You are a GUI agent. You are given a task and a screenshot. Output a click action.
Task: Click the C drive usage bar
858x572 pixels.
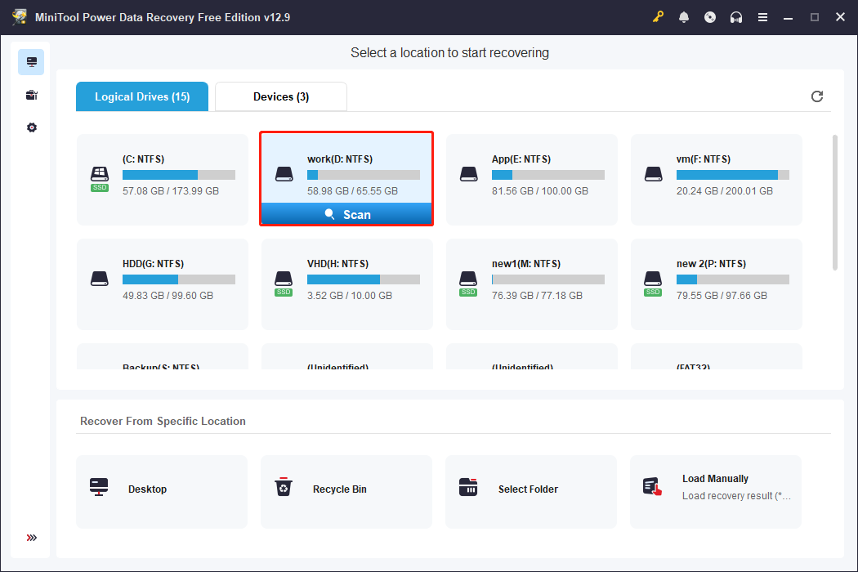(179, 175)
